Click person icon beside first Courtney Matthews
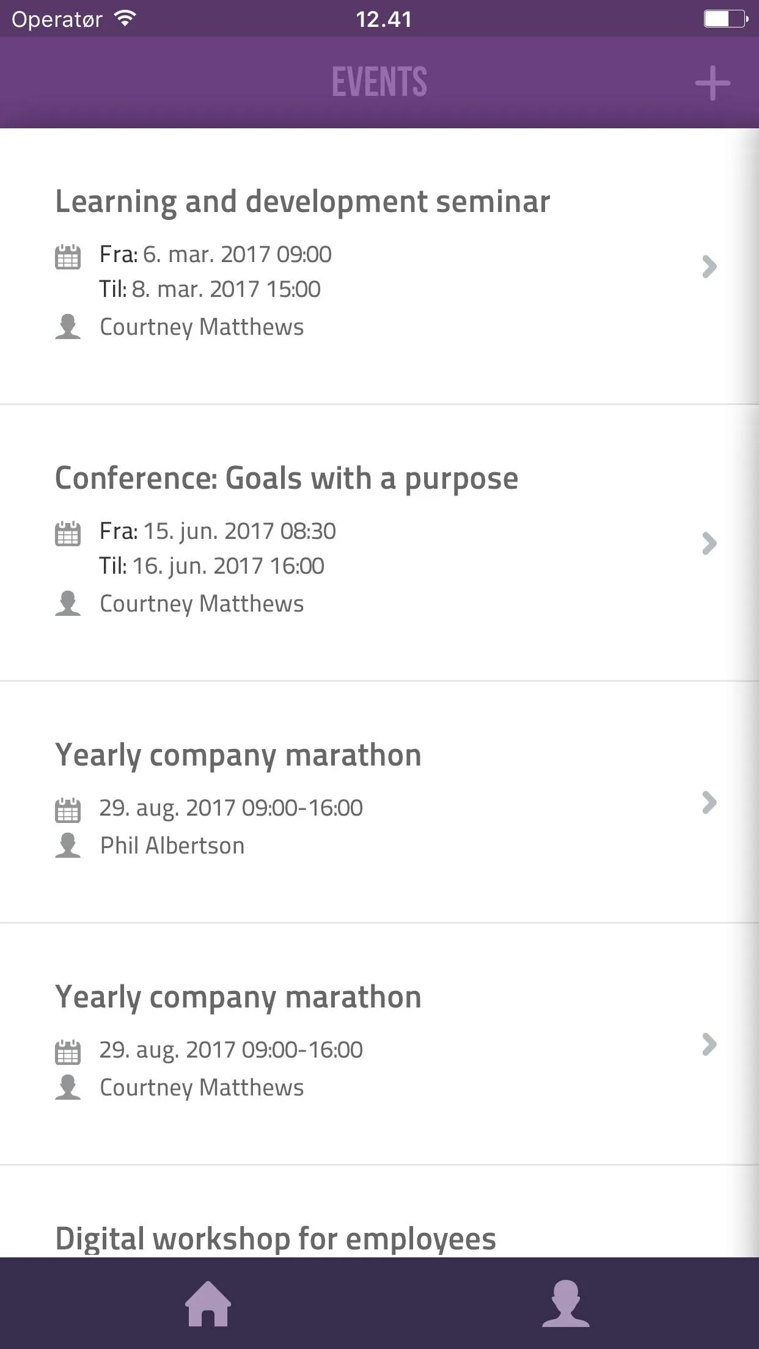The width and height of the screenshot is (759, 1349). [x=68, y=327]
